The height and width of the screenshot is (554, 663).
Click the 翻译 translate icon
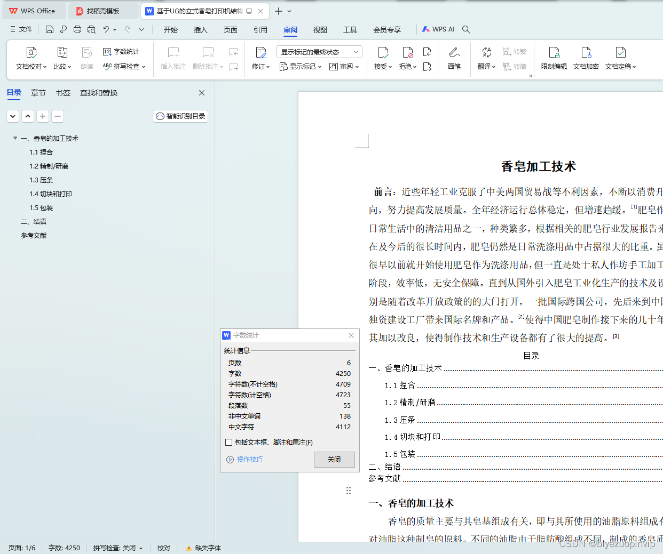(x=486, y=58)
